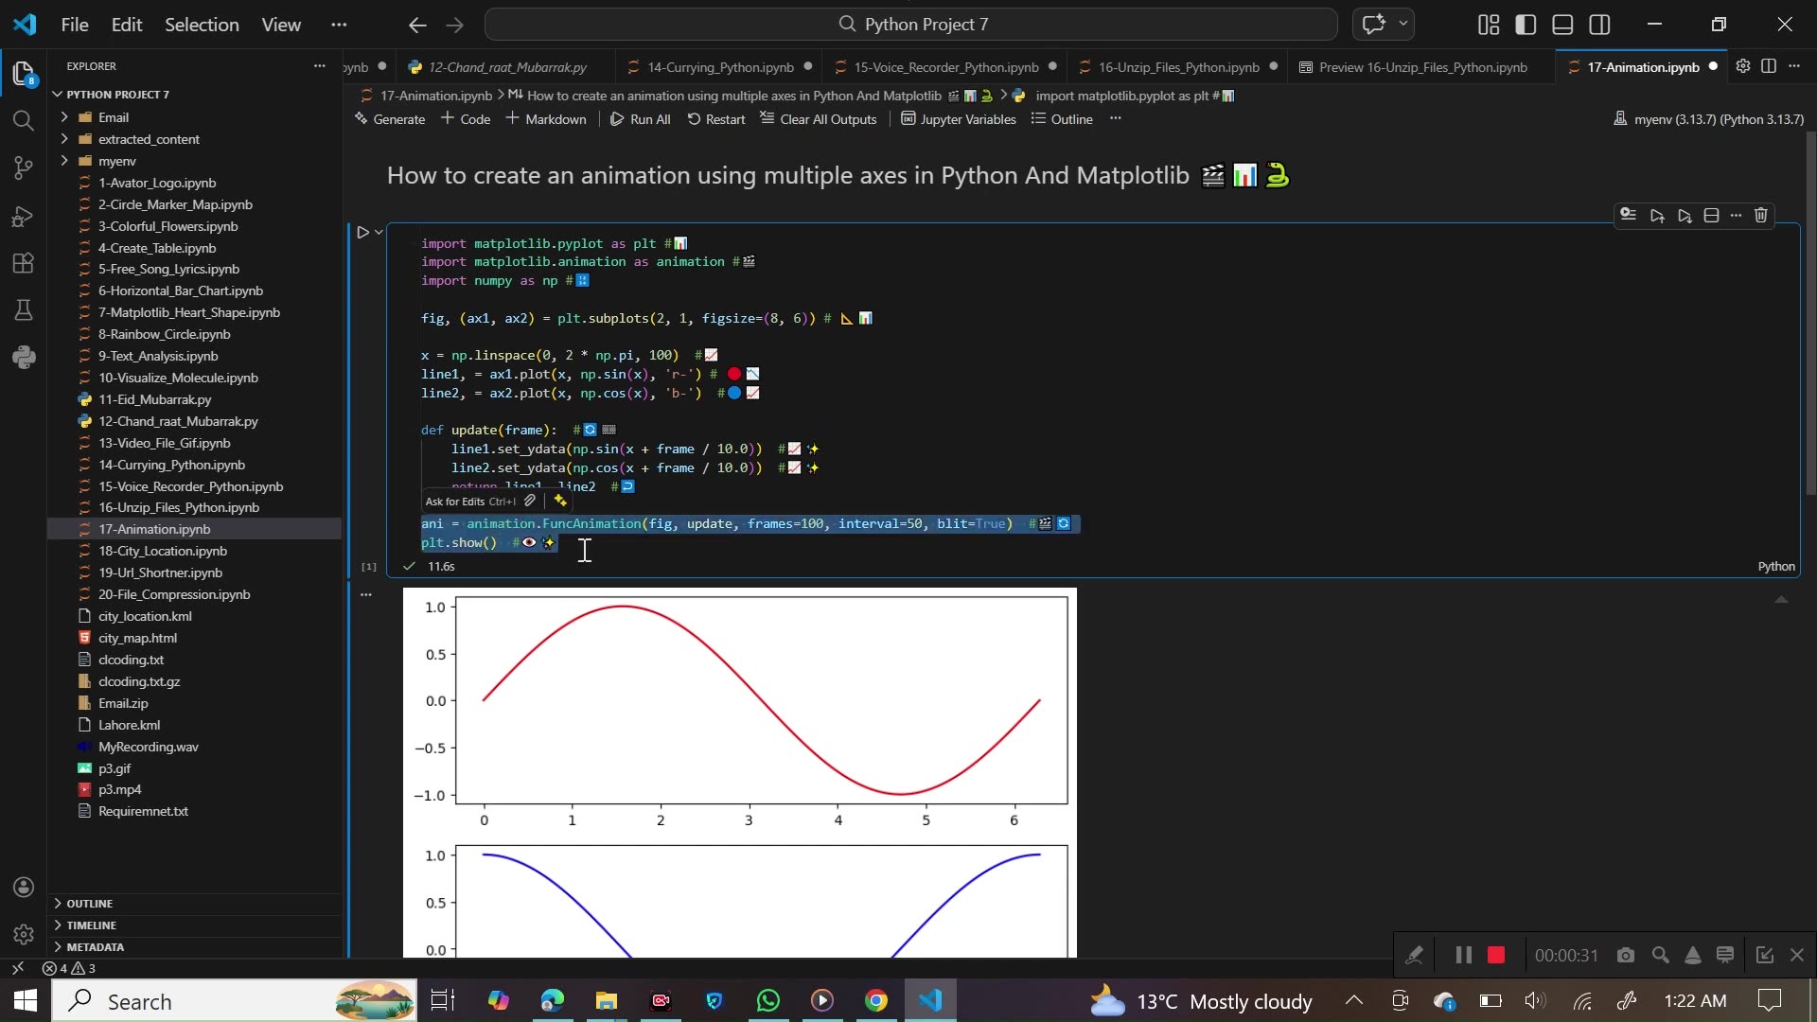This screenshot has width=1817, height=1022.
Task: Select the myenv Python kernel picker
Action: coord(1709,119)
